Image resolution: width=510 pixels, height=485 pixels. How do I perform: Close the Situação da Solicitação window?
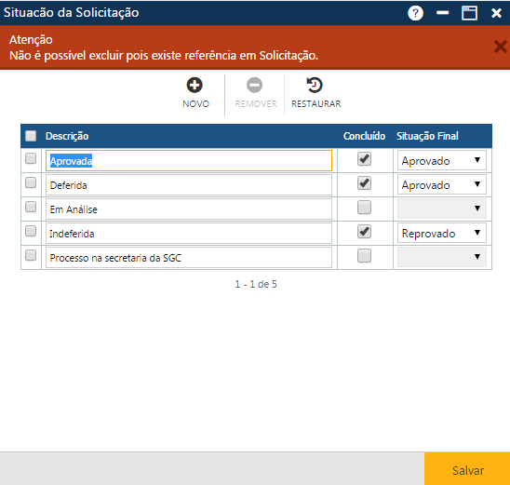click(496, 13)
